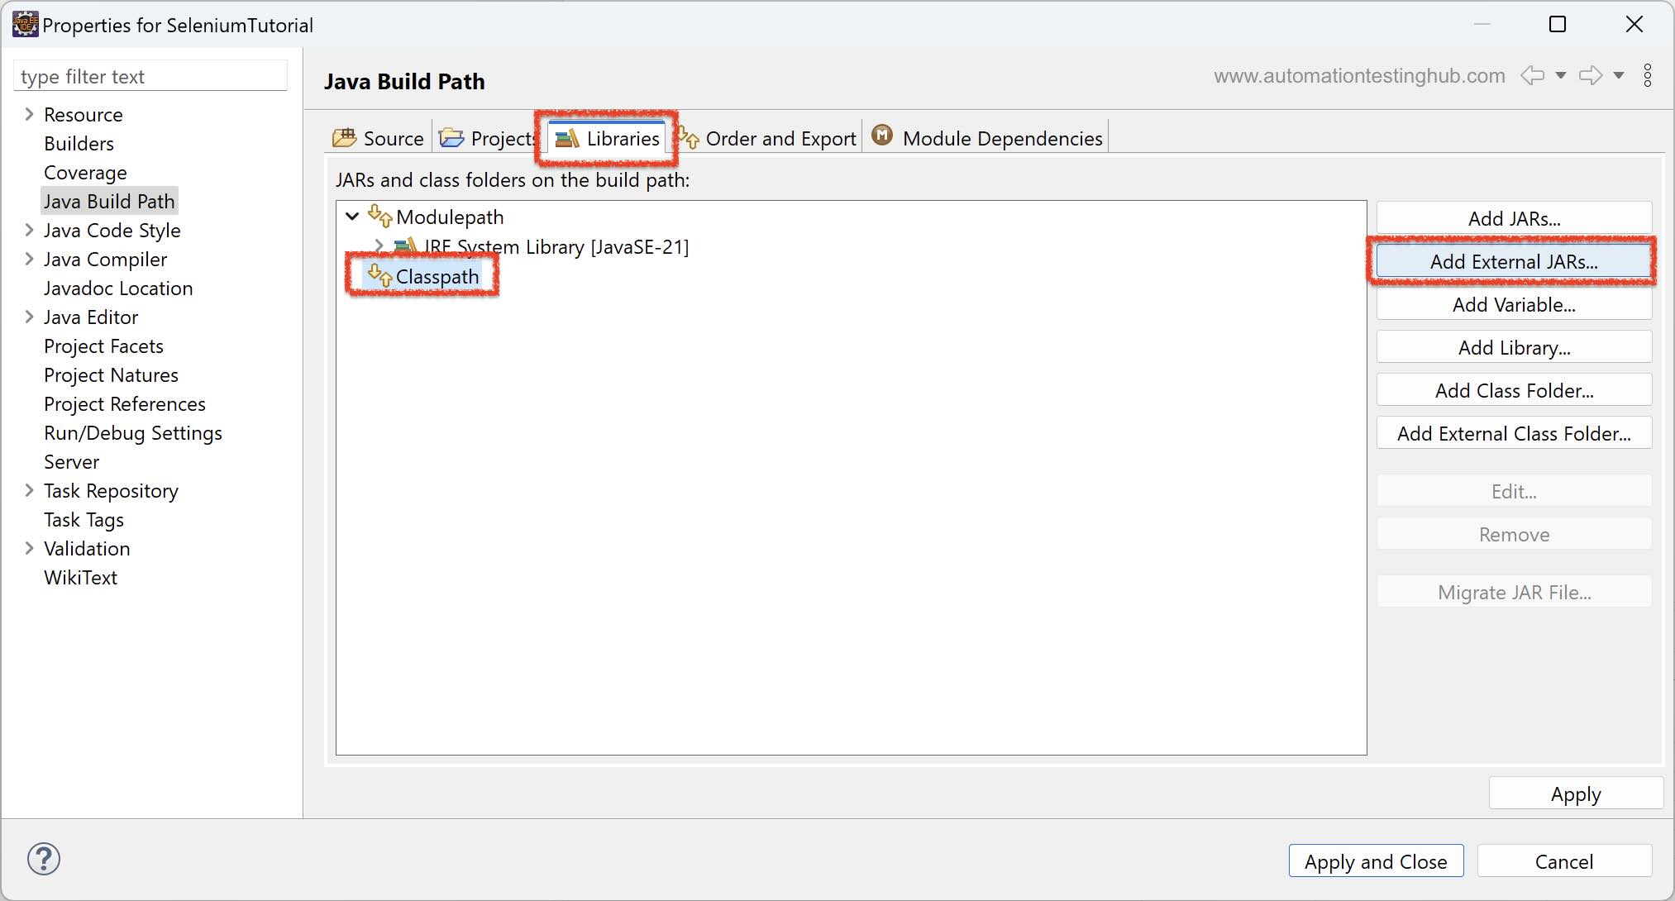Viewport: 1675px width, 901px height.
Task: Click the Module Dependencies tab icon
Action: [882, 136]
